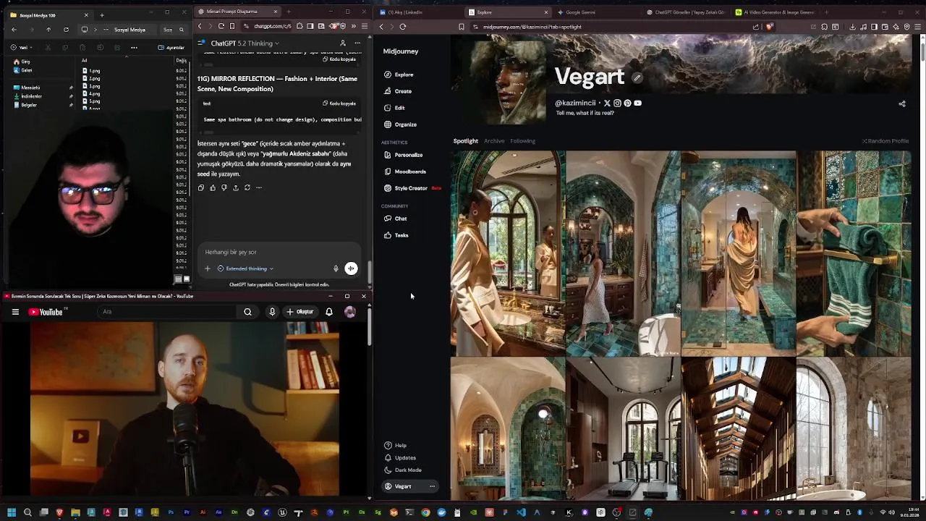Image resolution: width=926 pixels, height=521 pixels.
Task: Start dictation microphone in ChatGPT
Action: coord(336,268)
